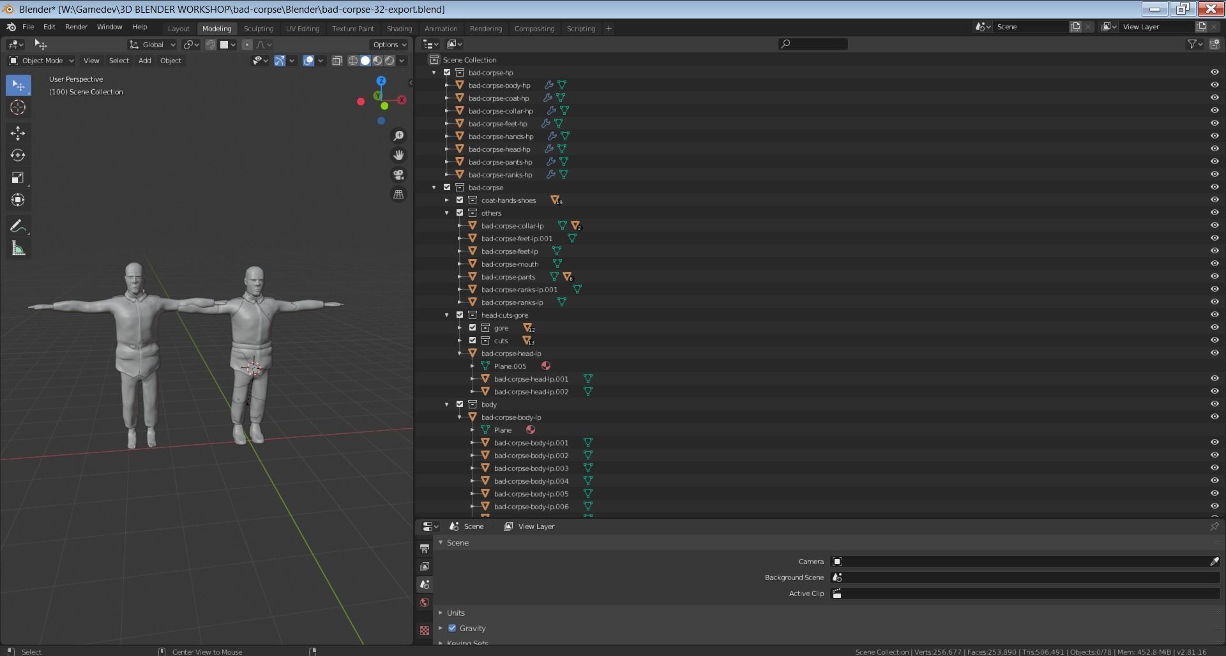The height and width of the screenshot is (656, 1226).
Task: Click the blue Z axis on navigation gizmo
Action: pos(381,81)
